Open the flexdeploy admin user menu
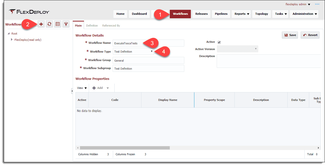 (298, 4)
